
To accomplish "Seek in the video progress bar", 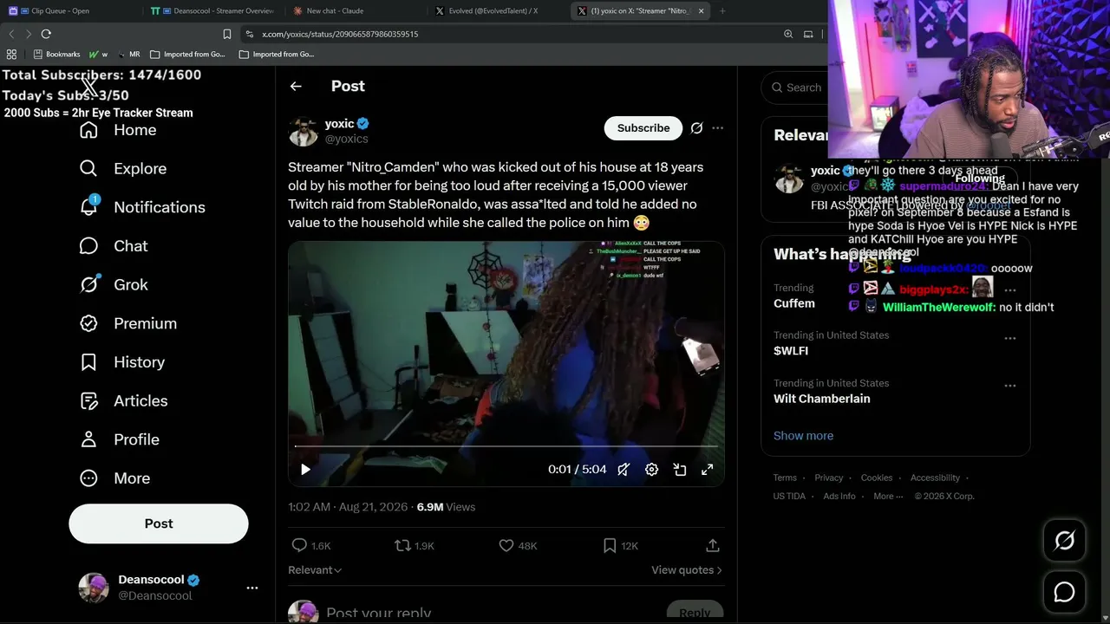I will [506, 446].
